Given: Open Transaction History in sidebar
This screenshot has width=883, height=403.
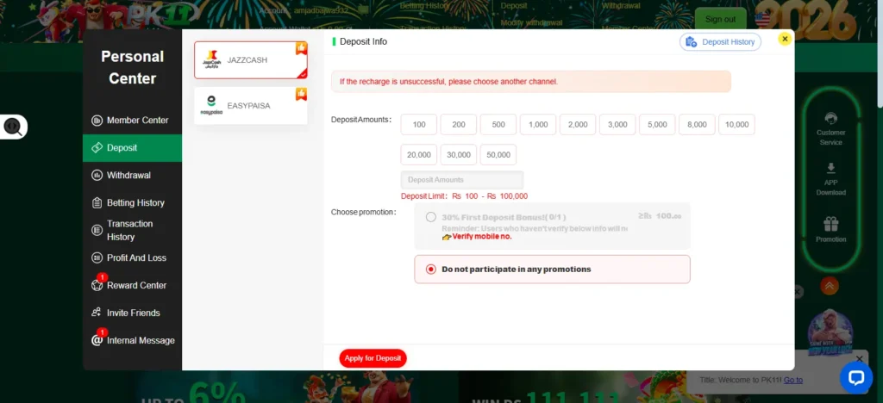Looking at the screenshot, I should click(132, 230).
